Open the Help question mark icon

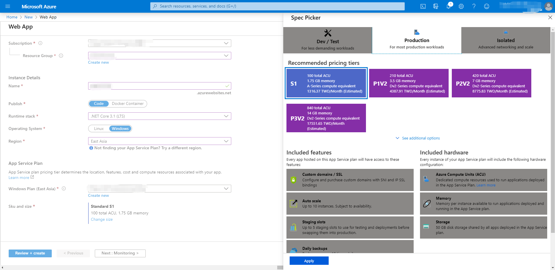coord(474,6)
